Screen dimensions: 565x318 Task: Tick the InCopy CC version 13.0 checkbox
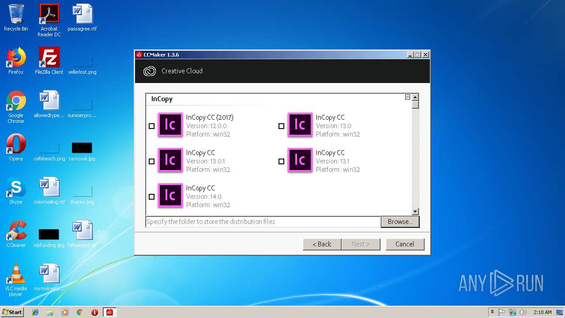pyautogui.click(x=282, y=126)
